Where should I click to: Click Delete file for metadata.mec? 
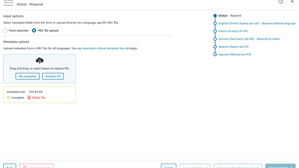39,98
